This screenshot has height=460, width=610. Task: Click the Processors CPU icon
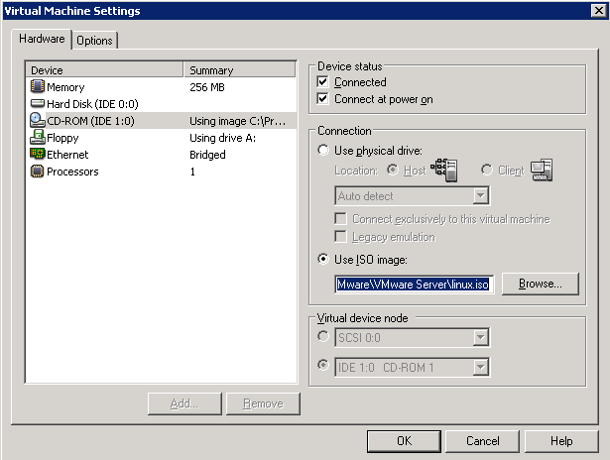(x=38, y=172)
